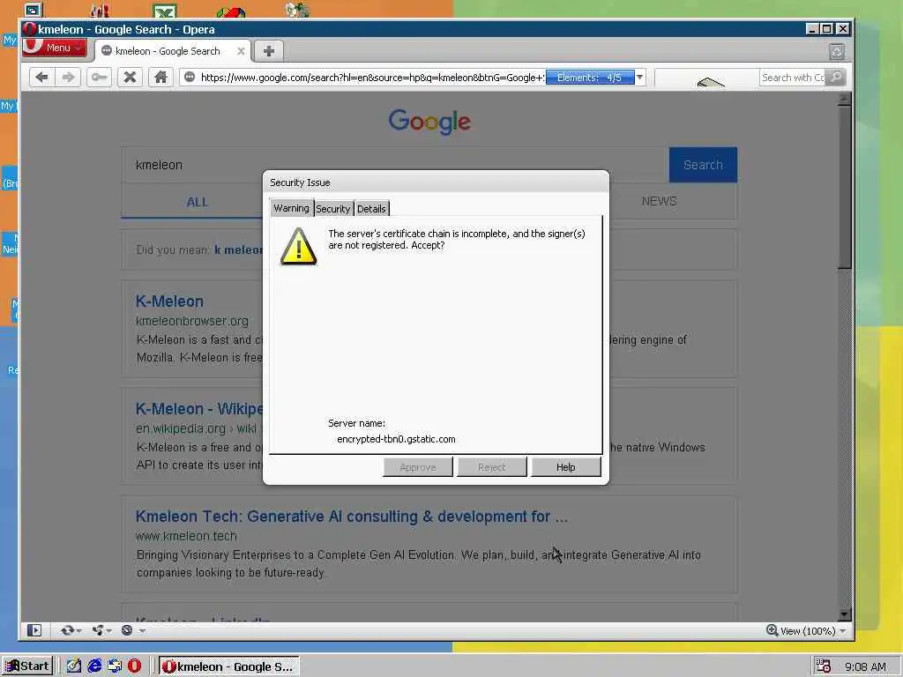This screenshot has height=677, width=903.
Task: Open a new tab with plus button
Action: pos(268,51)
